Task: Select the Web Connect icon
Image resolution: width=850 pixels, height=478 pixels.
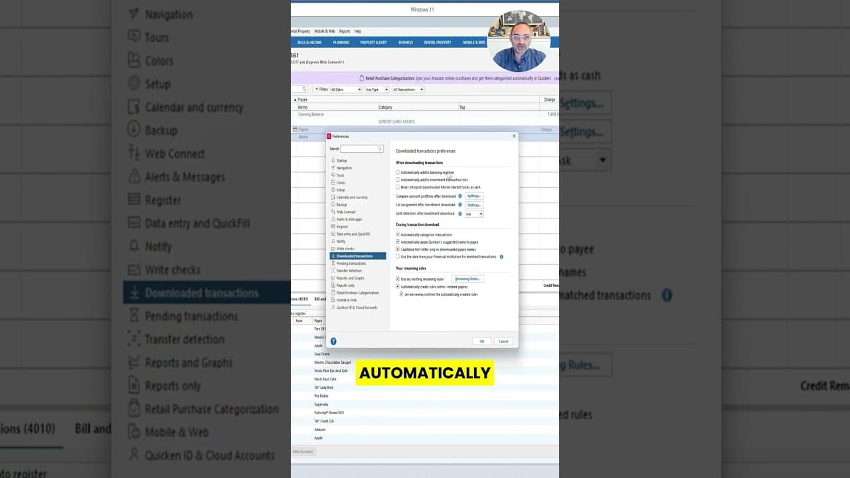Action: [x=333, y=212]
